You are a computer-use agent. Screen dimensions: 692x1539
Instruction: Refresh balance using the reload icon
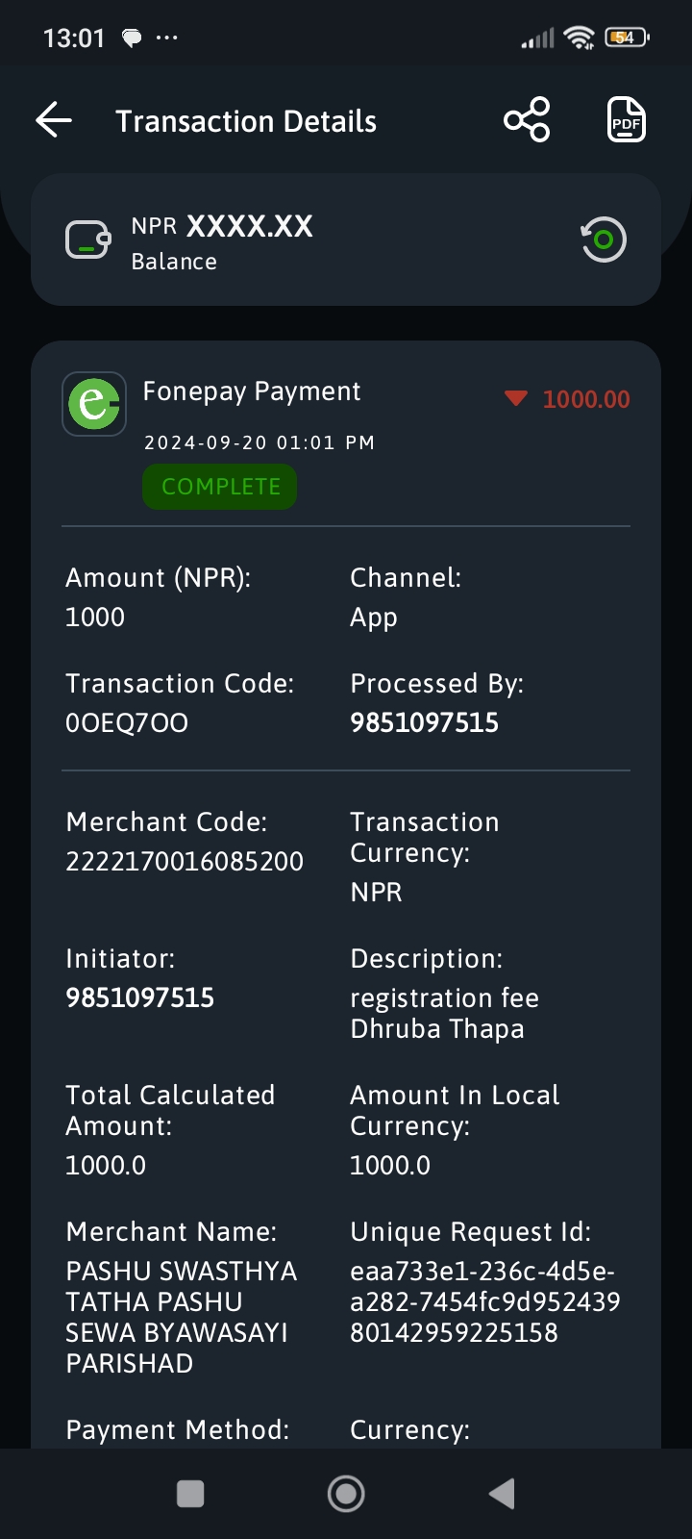point(604,240)
